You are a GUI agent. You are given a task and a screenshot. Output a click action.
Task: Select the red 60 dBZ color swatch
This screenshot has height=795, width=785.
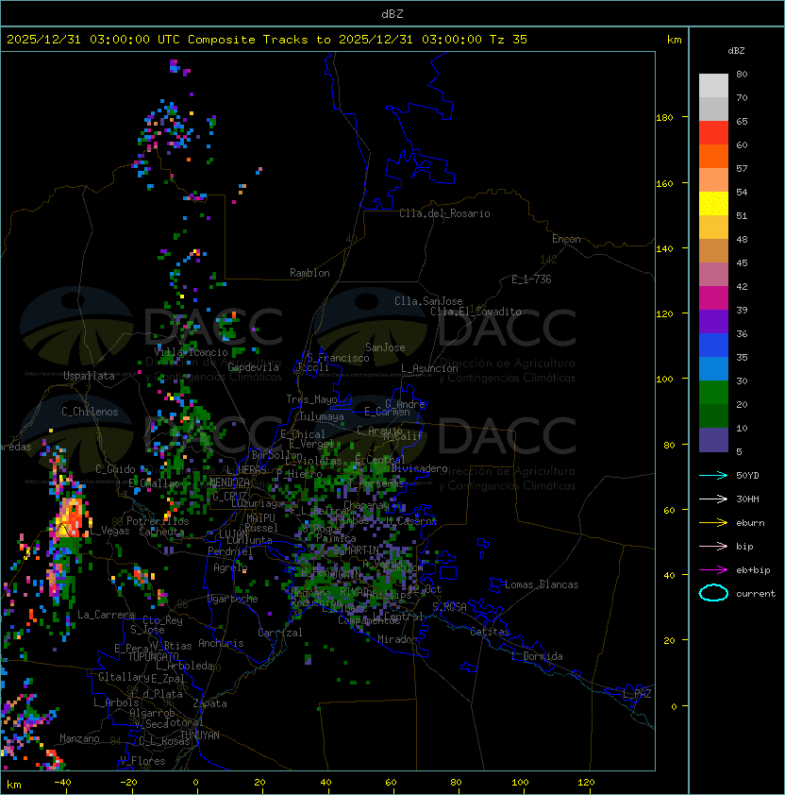(713, 133)
